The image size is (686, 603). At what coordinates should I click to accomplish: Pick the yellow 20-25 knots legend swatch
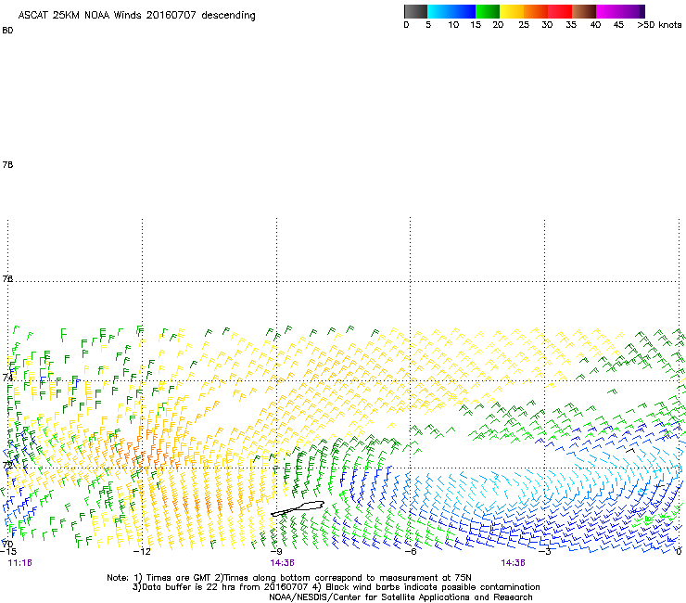[x=512, y=11]
